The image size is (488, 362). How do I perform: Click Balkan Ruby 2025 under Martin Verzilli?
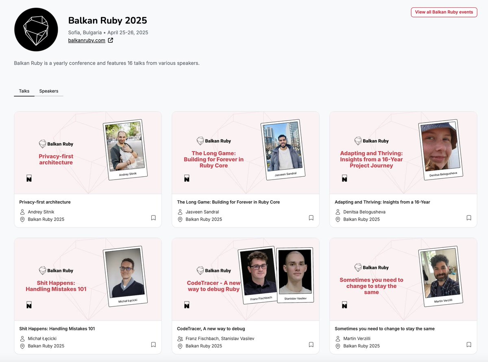(x=362, y=346)
